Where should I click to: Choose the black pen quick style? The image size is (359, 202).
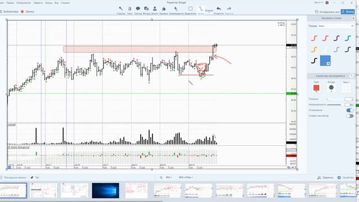[314, 61]
